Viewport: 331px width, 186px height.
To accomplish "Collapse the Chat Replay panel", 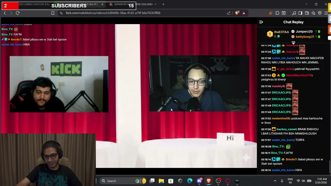I will pyautogui.click(x=261, y=22).
